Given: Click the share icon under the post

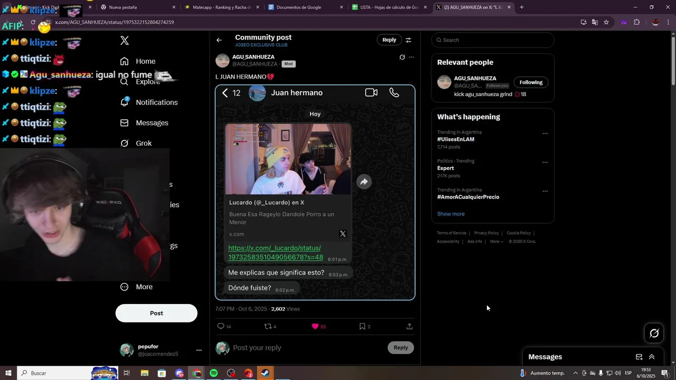Looking at the screenshot, I should (409, 326).
